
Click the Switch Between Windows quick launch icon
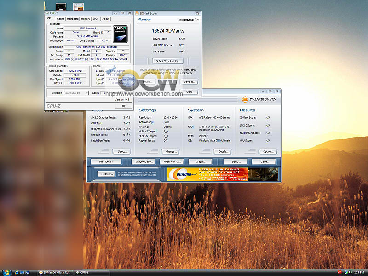click(27, 272)
